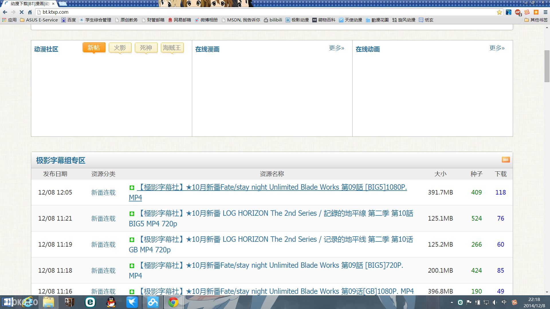
Task: Open File Explorer from the taskbar
Action: click(x=48, y=302)
